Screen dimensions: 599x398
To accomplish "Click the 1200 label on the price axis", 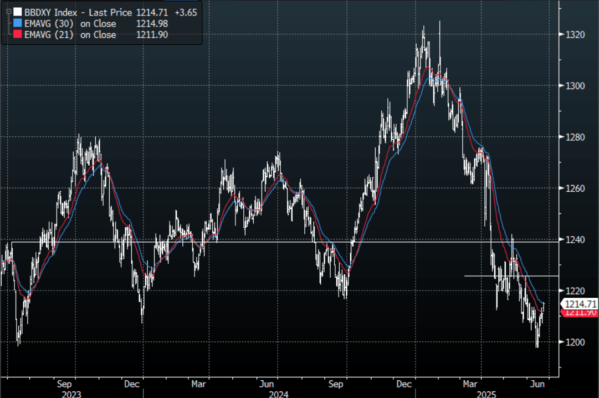I will pyautogui.click(x=576, y=342).
